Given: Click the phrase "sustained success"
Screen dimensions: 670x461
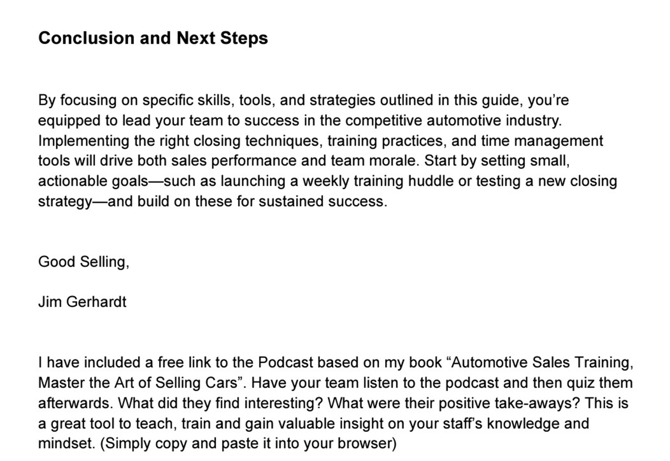Looking at the screenshot, I should [x=322, y=201].
